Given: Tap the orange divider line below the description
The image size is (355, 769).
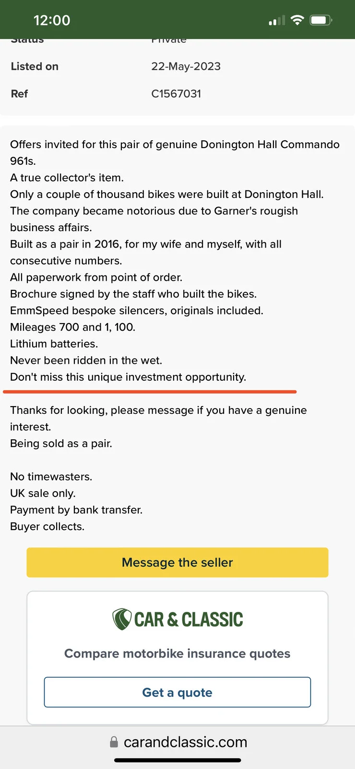Looking at the screenshot, I should pos(150,392).
